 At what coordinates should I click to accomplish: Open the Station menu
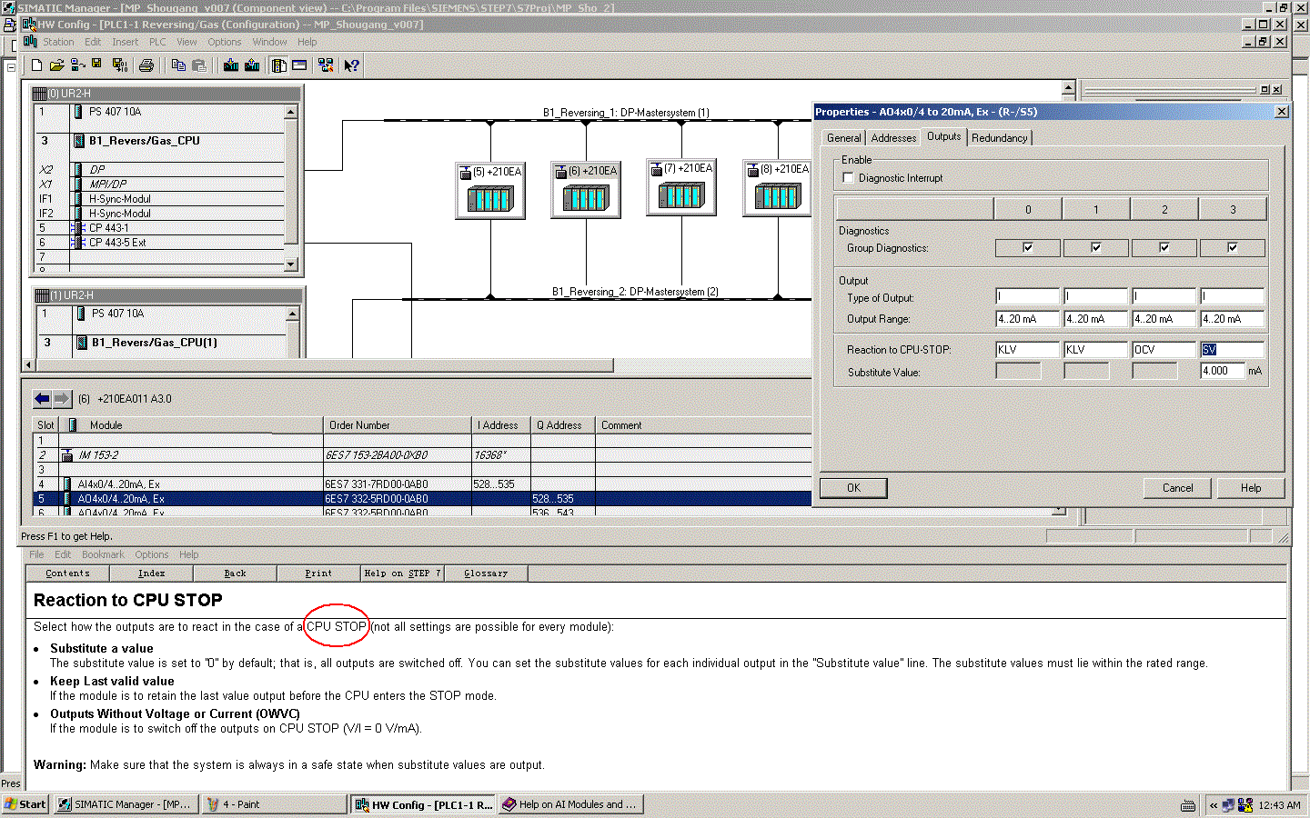coord(58,42)
